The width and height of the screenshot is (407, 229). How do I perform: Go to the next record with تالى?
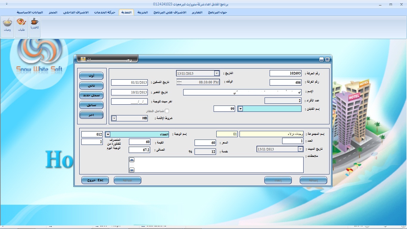91,86
